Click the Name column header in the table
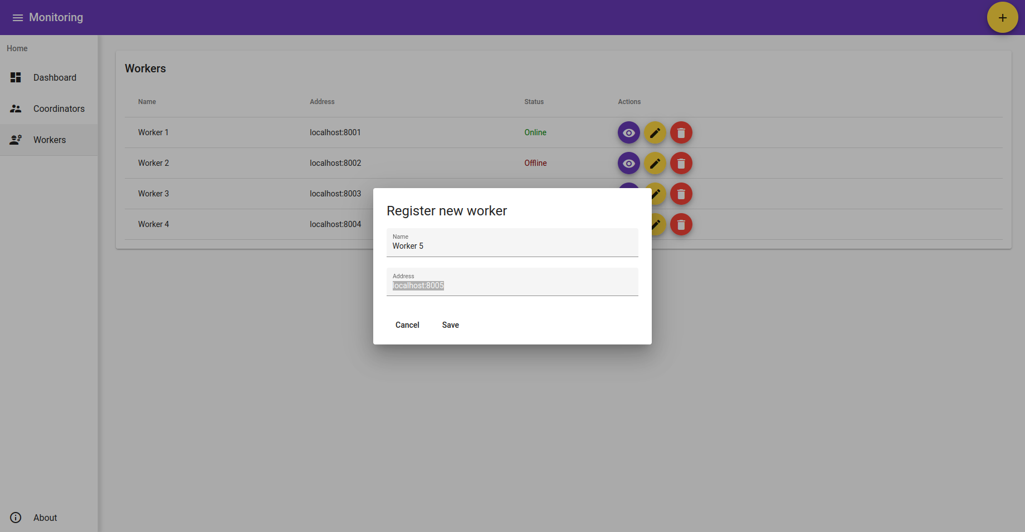This screenshot has width=1025, height=532. tap(147, 102)
